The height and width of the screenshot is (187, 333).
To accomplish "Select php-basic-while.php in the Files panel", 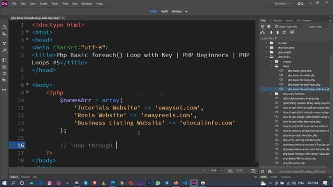I will pos(300,71).
